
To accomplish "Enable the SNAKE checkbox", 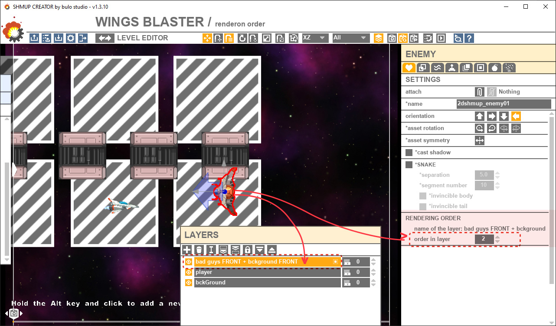I will (409, 165).
